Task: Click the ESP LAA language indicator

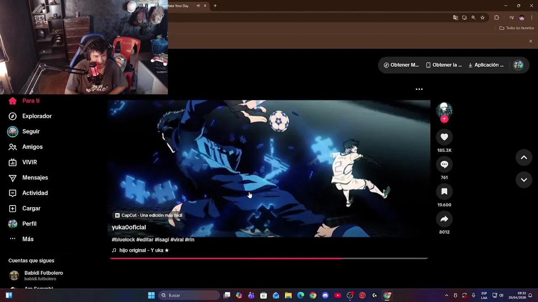Action: (x=484, y=295)
